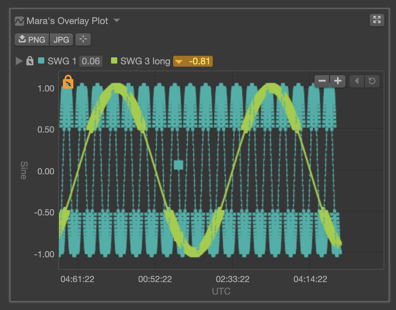Image resolution: width=396 pixels, height=310 pixels.
Task: Click SWG 3 long green swatch
Action: pos(114,61)
